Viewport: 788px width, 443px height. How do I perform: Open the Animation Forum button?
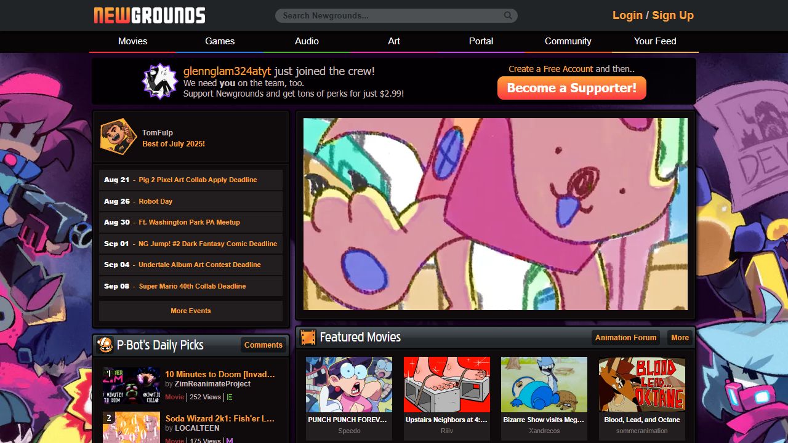(625, 337)
